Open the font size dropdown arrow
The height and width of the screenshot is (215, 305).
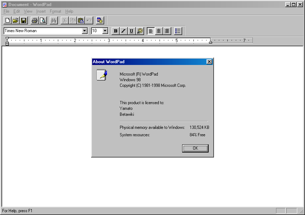pos(105,31)
